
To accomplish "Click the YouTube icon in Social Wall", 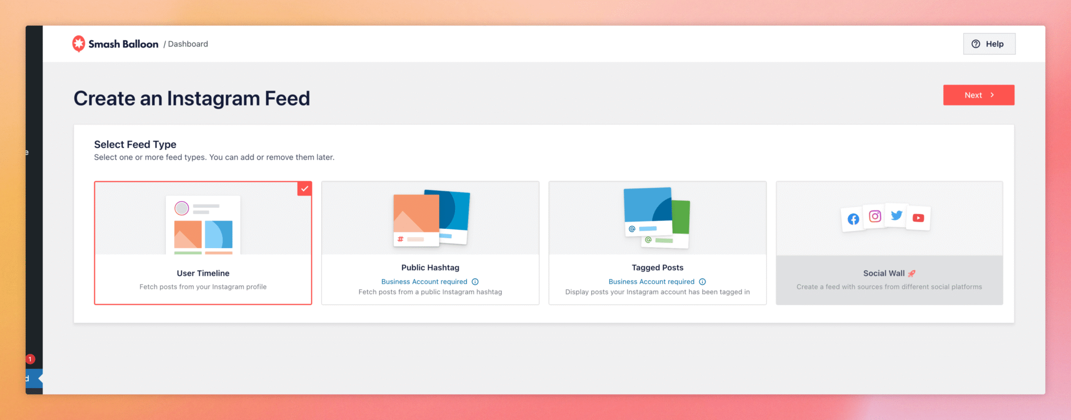I will tap(918, 218).
